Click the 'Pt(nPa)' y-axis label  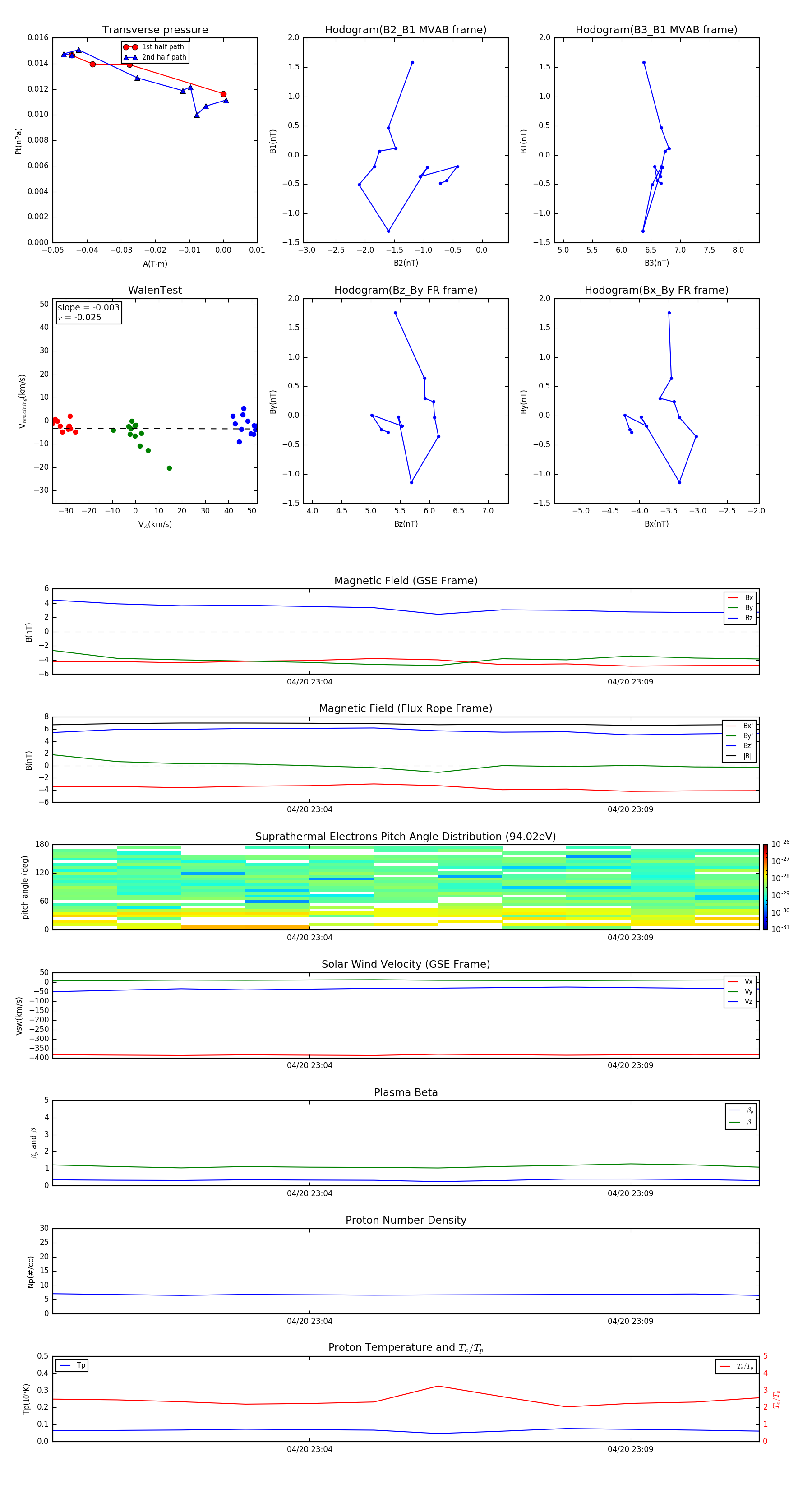18,141
